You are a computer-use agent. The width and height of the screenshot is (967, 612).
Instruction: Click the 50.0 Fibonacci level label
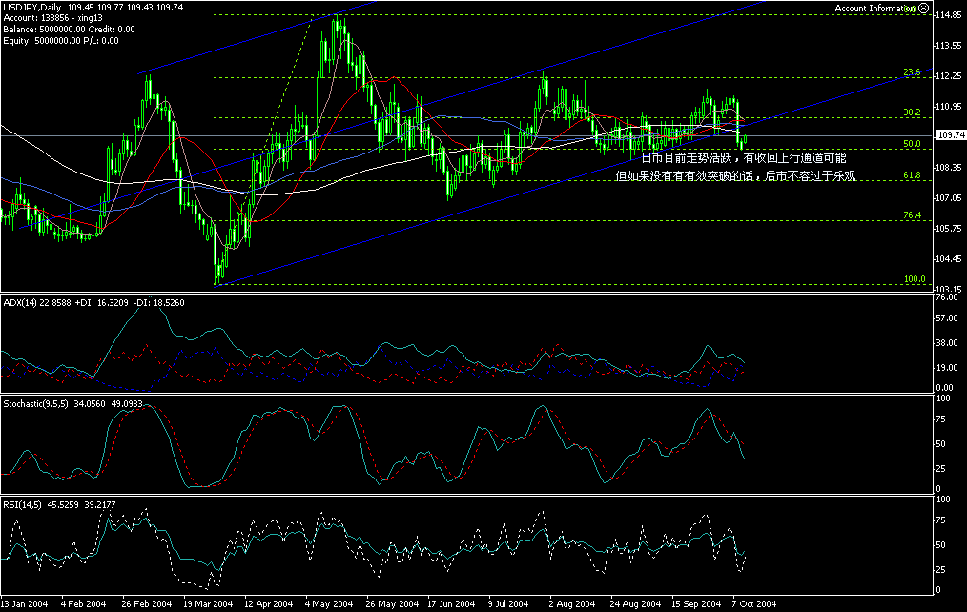click(912, 144)
